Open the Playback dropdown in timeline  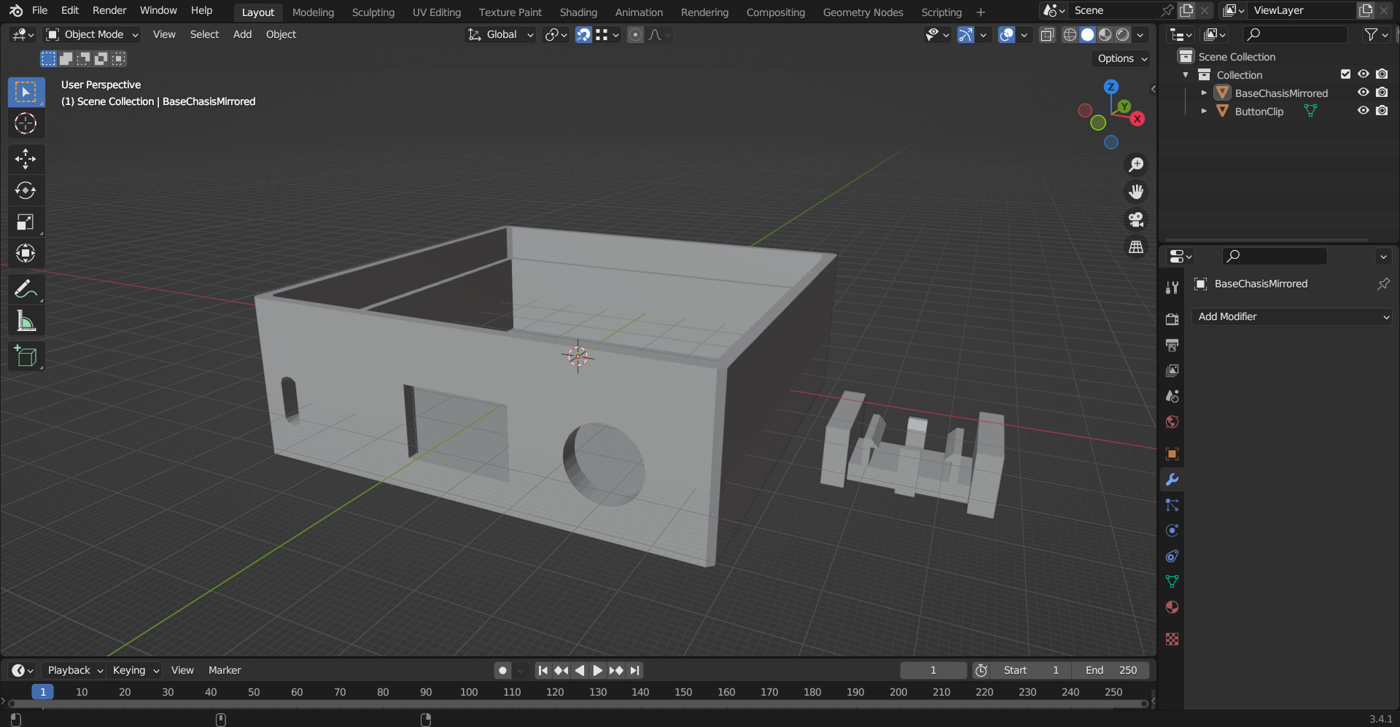pos(74,670)
